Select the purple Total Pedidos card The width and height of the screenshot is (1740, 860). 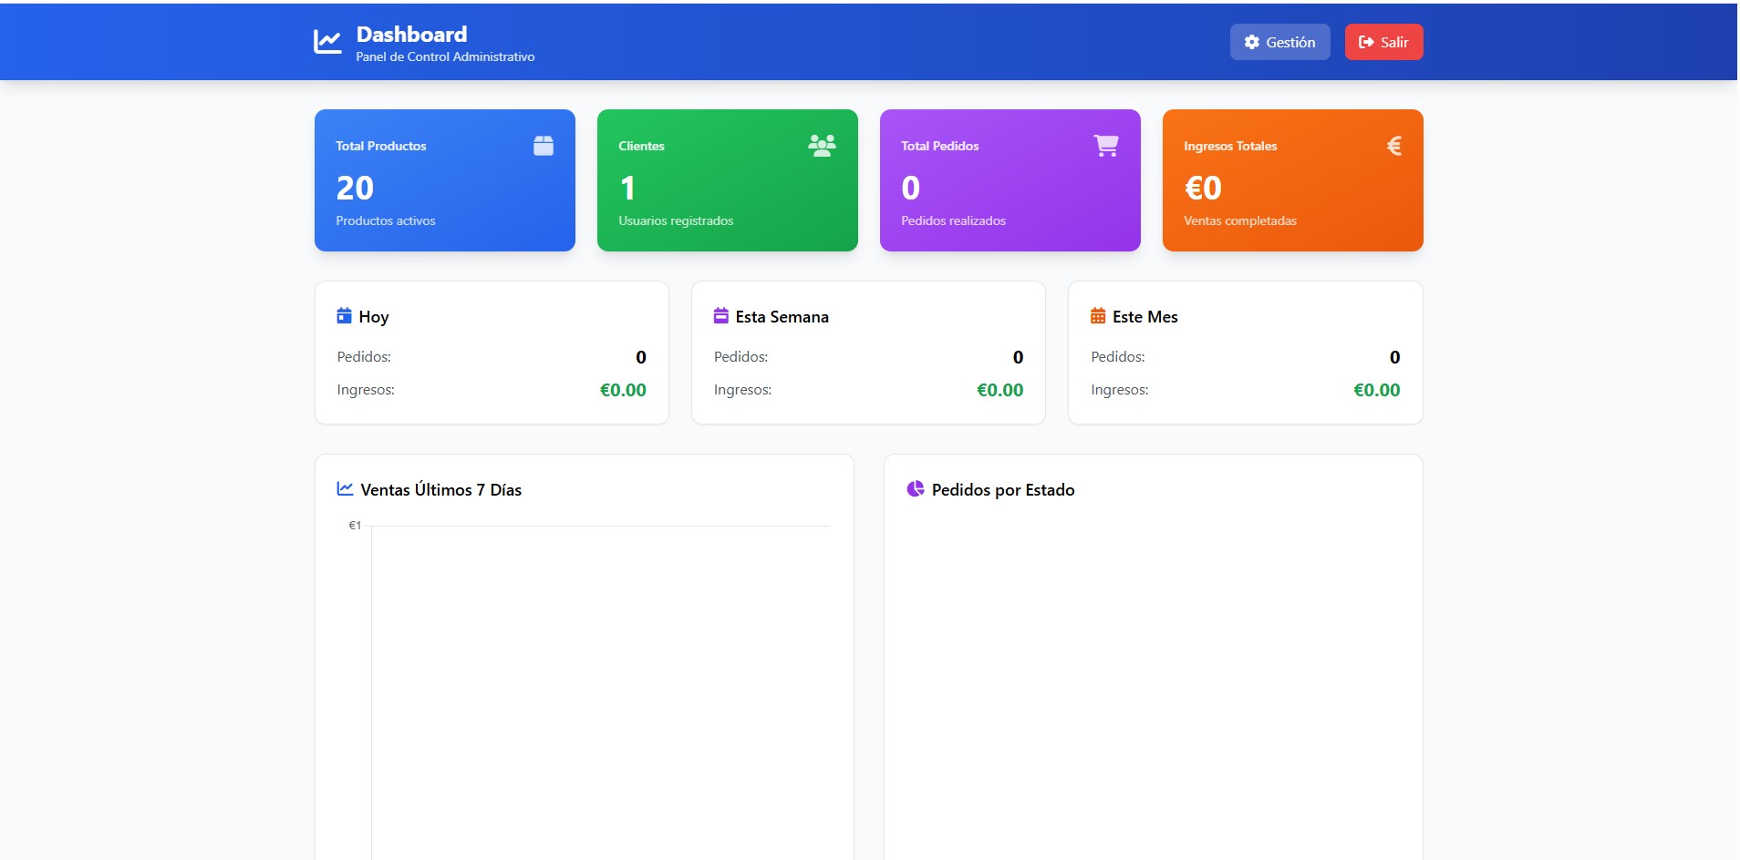(1010, 179)
